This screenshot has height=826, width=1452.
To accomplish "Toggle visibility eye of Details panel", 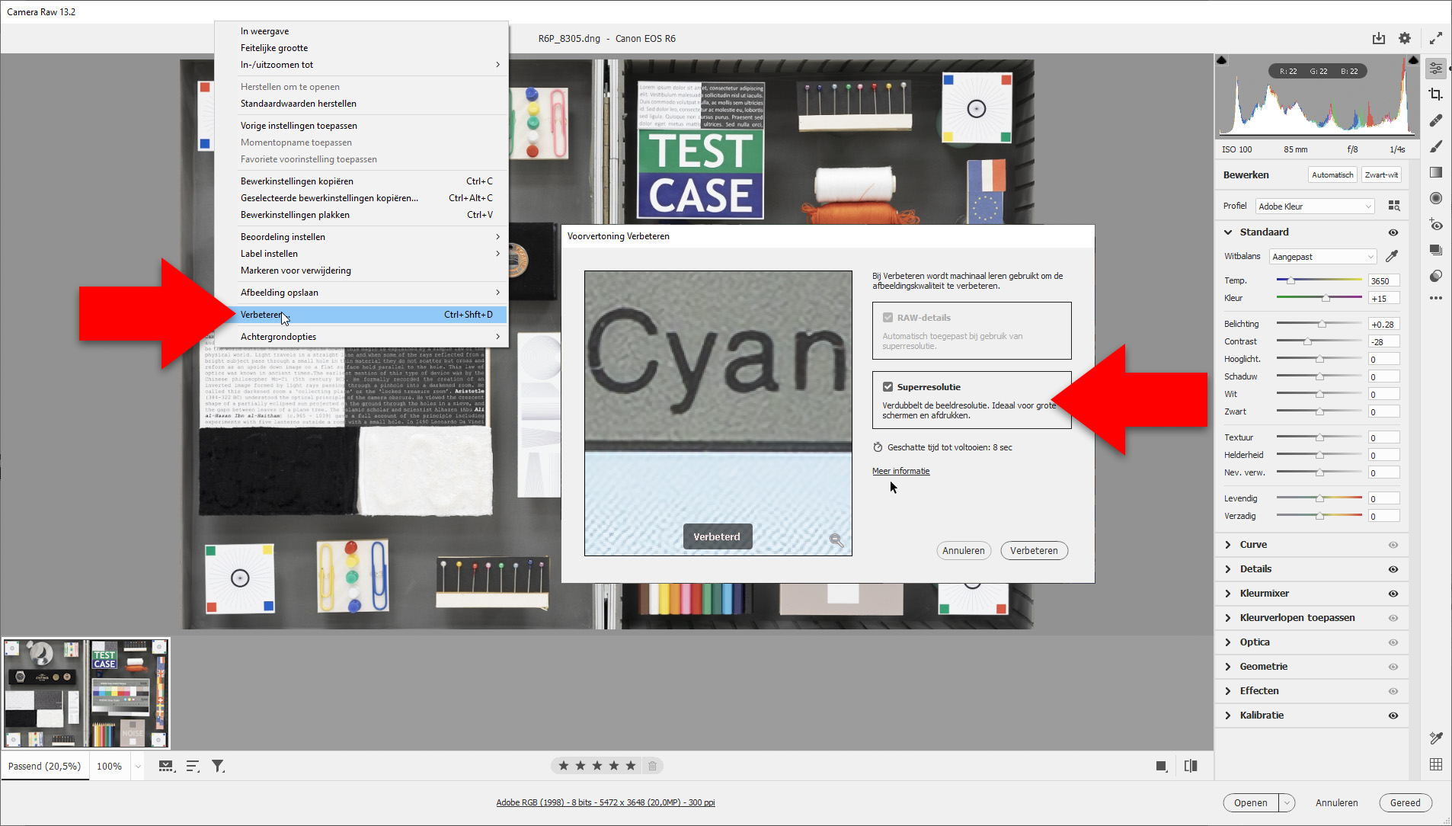I will [1393, 569].
